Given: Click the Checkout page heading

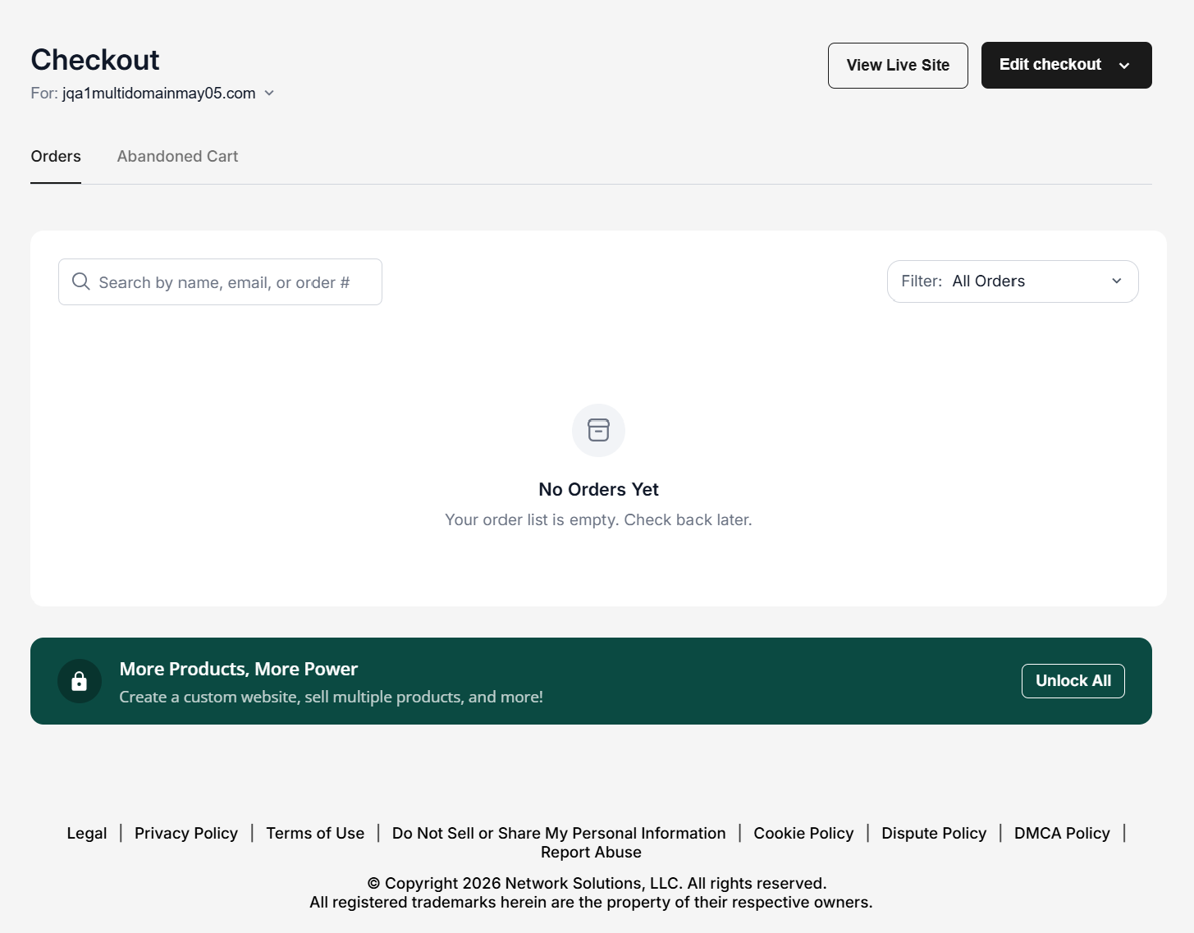Looking at the screenshot, I should 95,60.
